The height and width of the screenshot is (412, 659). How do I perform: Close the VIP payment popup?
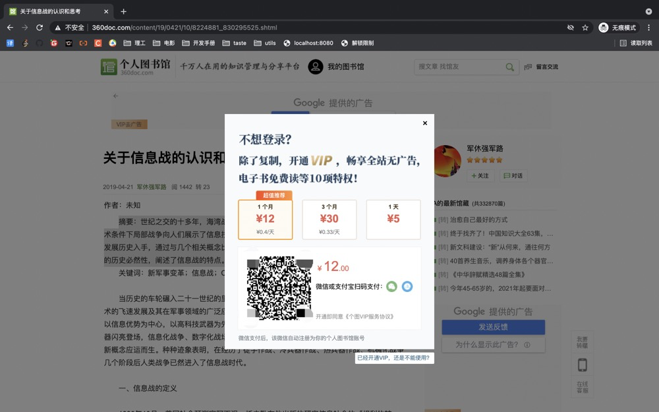425,123
